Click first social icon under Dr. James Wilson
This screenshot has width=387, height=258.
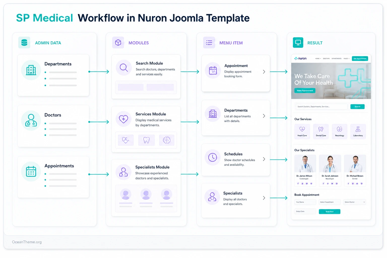[298, 184]
